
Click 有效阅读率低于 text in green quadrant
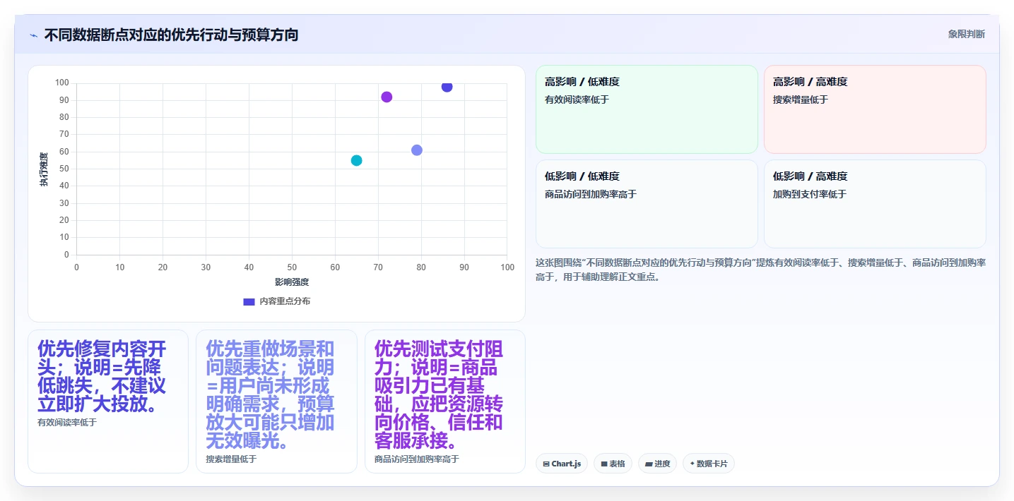pos(577,99)
